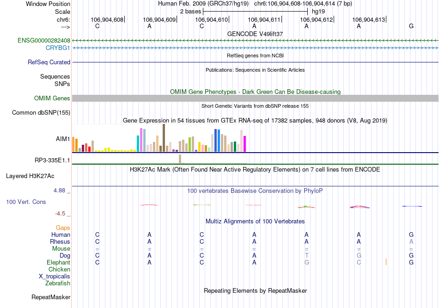Click the OMIM Genes track label
The height and width of the screenshot is (308, 439).
tap(52, 99)
